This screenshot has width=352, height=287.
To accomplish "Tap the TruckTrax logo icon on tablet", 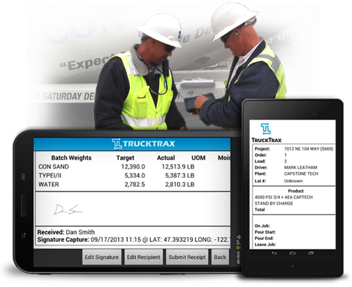I will pyautogui.click(x=265, y=129).
